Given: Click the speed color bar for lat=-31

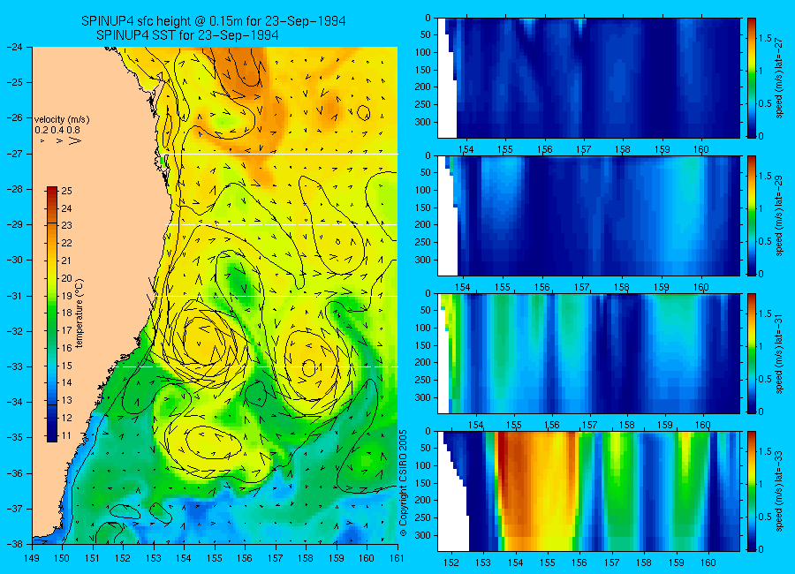Looking at the screenshot, I should click(752, 353).
